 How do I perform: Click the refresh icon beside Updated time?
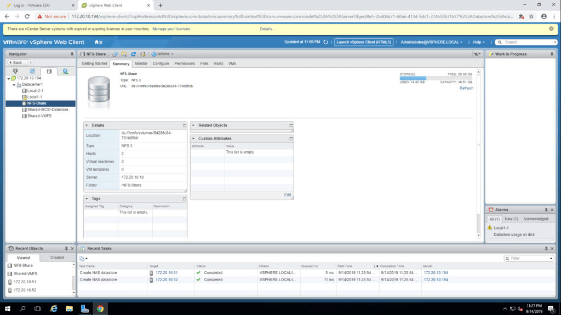point(325,42)
